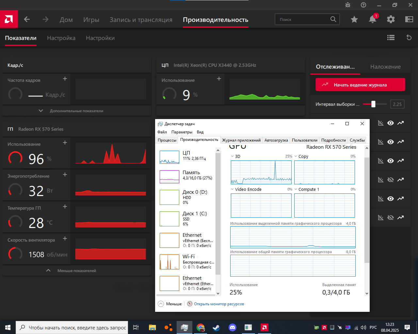Switch to the Игры tab

(91, 20)
